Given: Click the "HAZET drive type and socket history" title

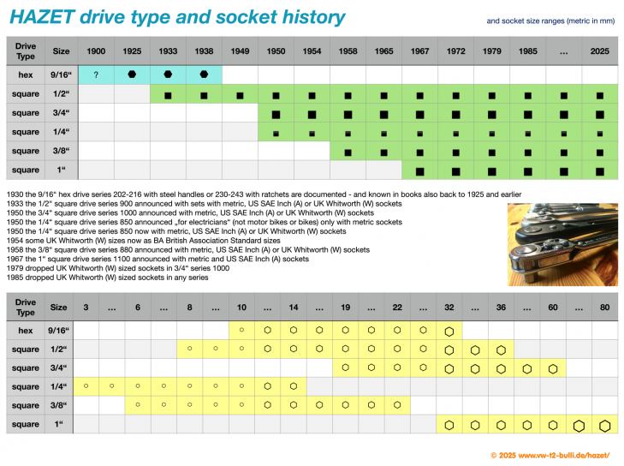Looking at the screenshot, I should tap(177, 17).
